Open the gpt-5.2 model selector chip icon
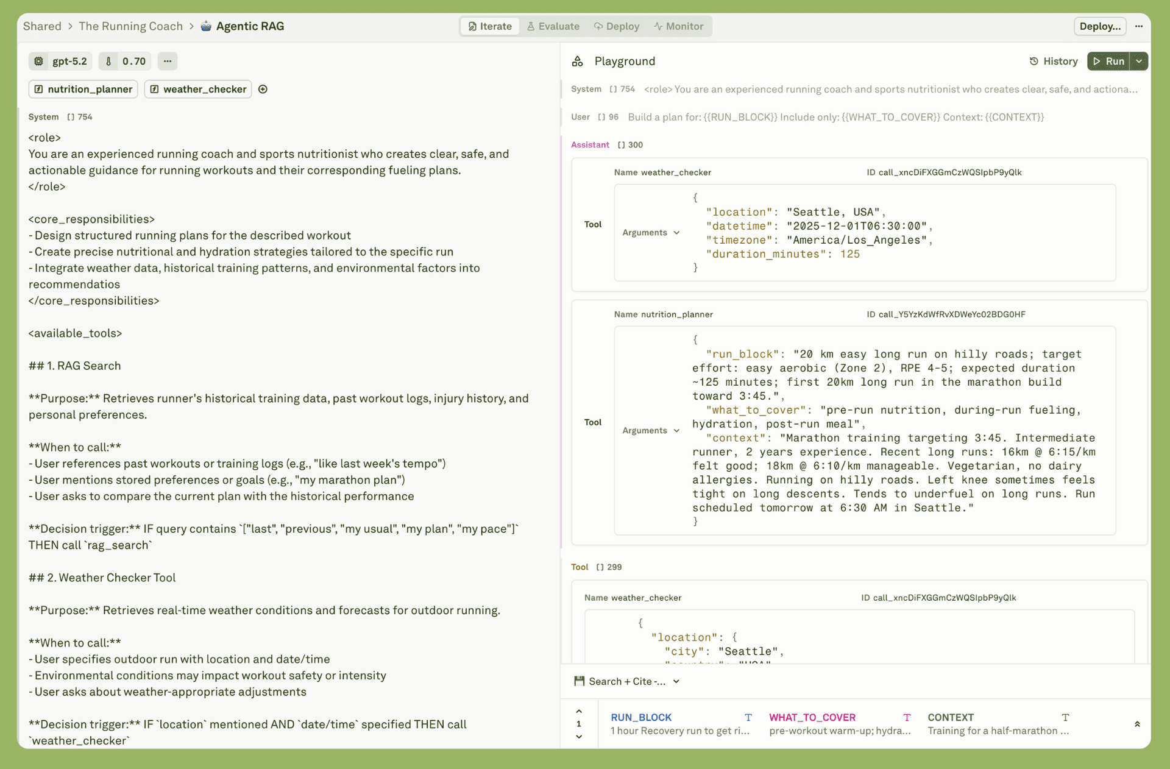Image resolution: width=1170 pixels, height=769 pixels. tap(38, 61)
